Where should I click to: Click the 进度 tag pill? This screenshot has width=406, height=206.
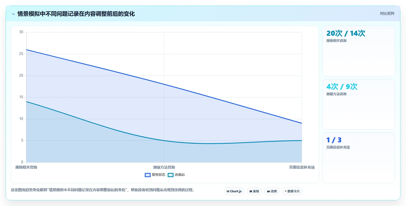[x=272, y=191]
